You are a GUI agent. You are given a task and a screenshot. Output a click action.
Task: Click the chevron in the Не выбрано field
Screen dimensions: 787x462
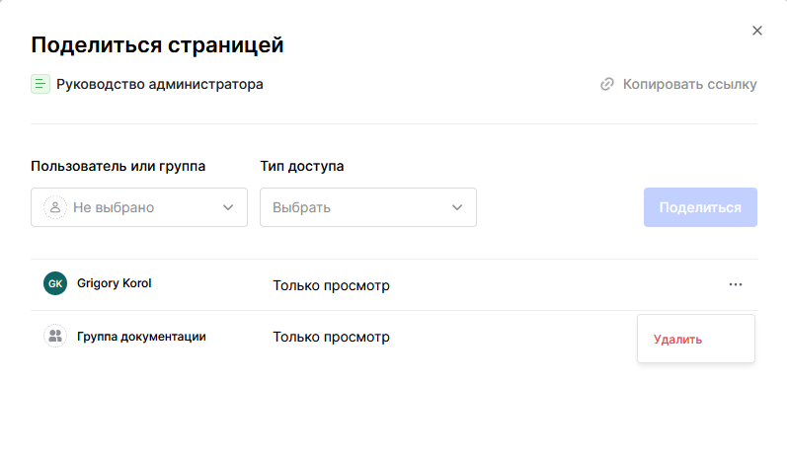228,207
